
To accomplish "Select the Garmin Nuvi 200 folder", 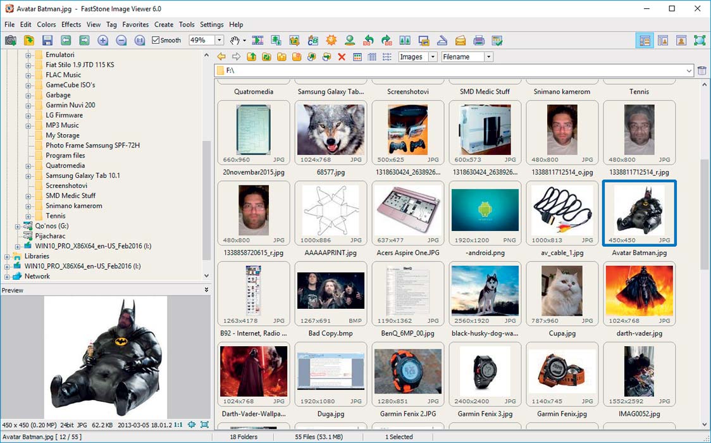I will point(70,105).
